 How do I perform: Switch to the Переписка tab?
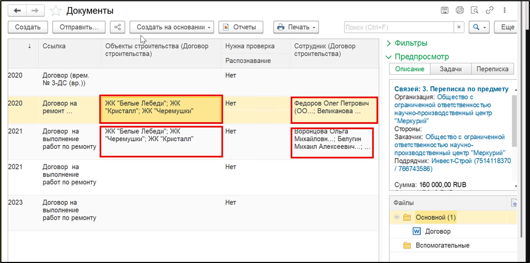(x=492, y=69)
